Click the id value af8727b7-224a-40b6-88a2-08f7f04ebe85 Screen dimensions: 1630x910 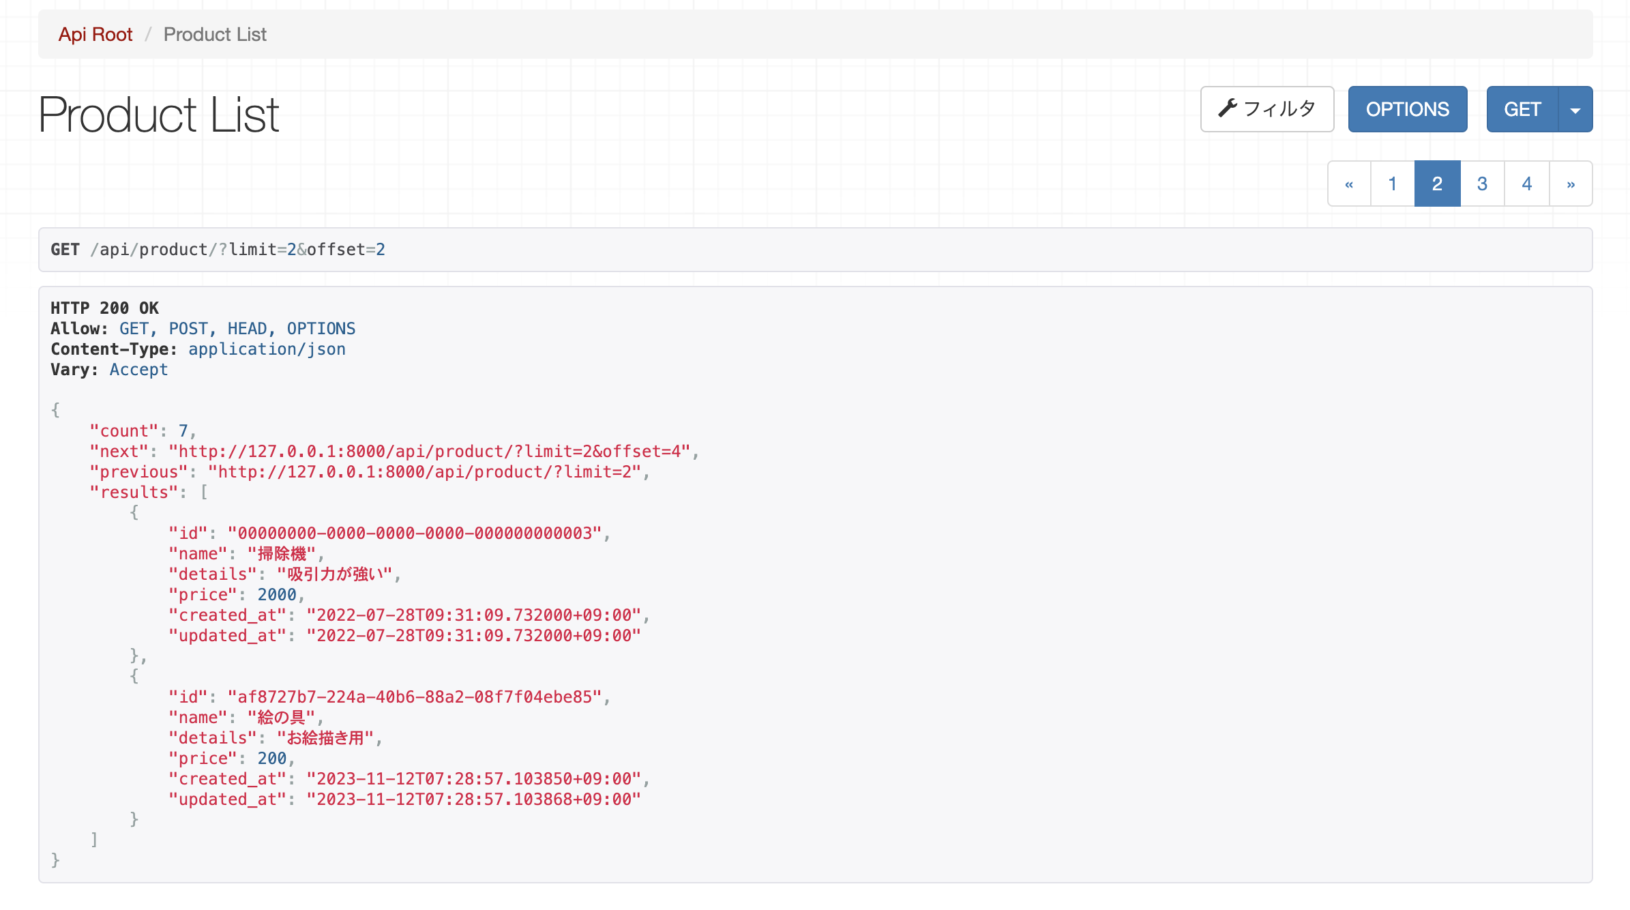tap(415, 697)
